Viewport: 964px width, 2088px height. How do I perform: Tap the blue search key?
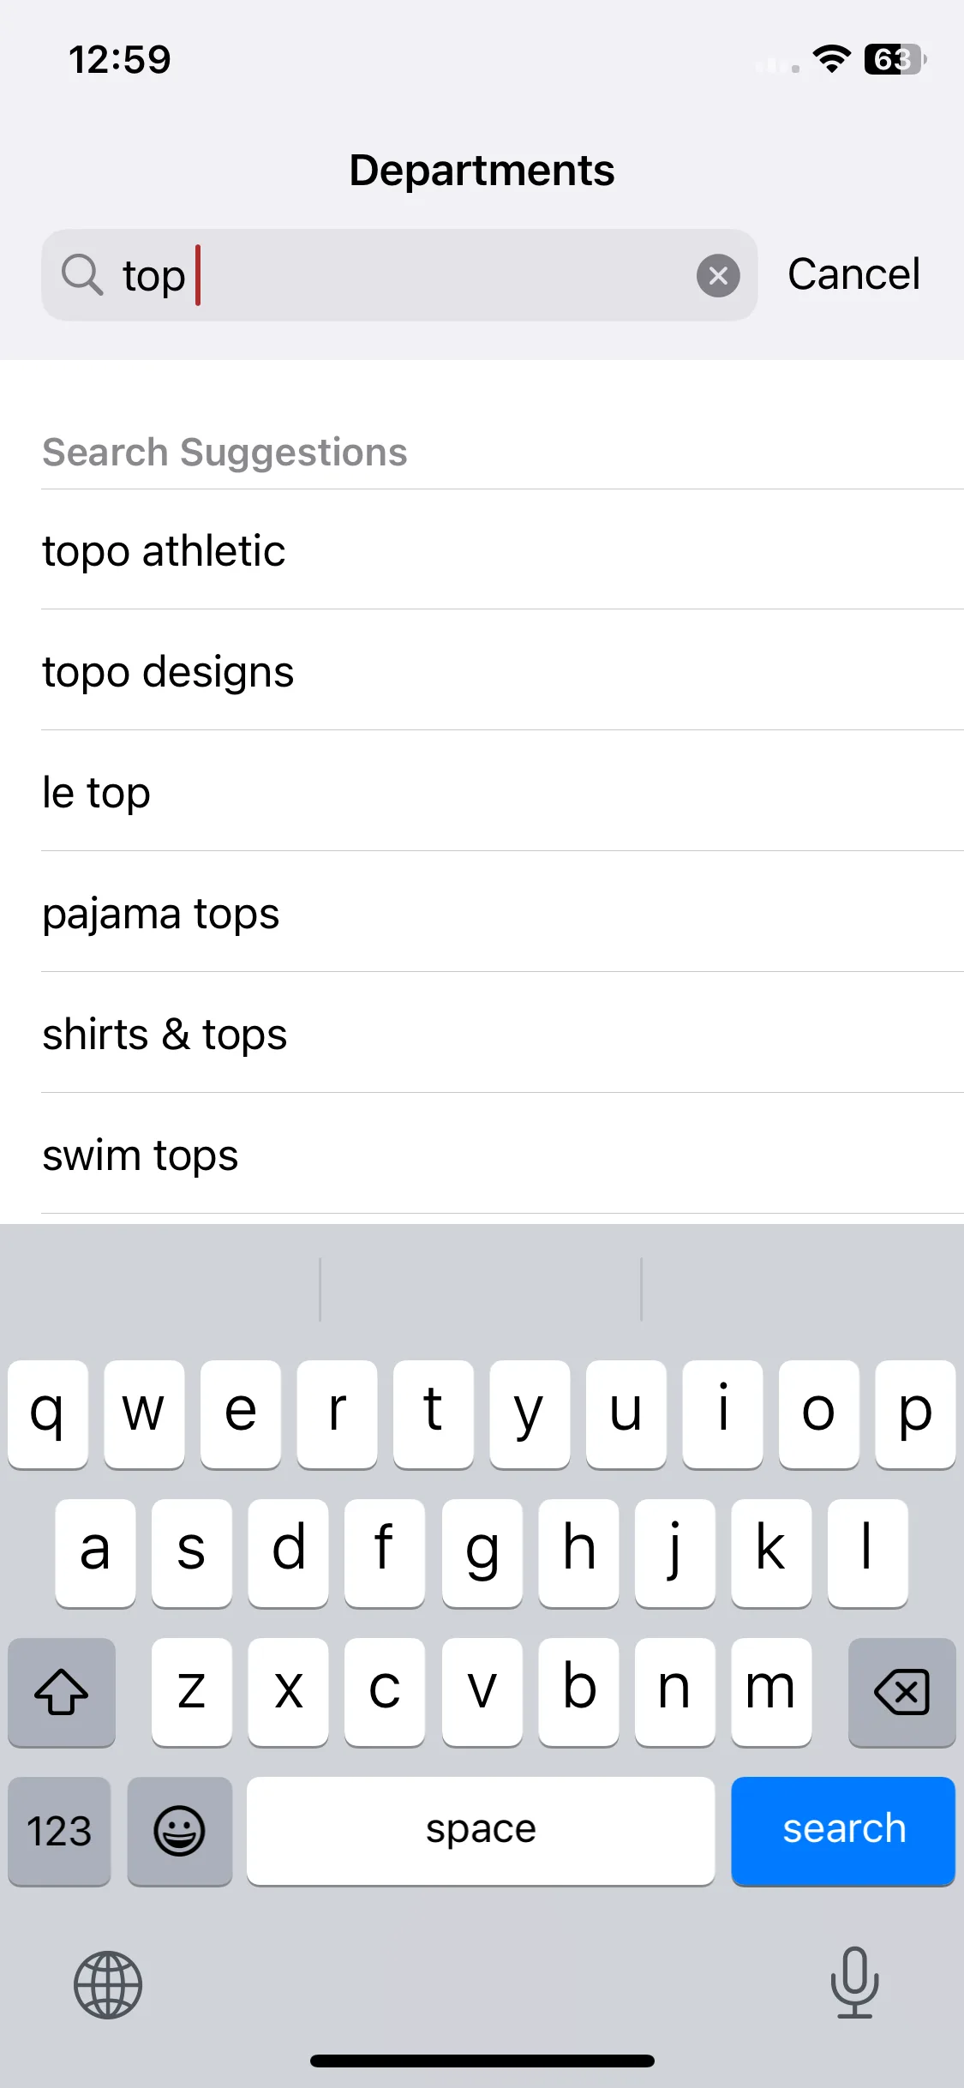tap(843, 1831)
